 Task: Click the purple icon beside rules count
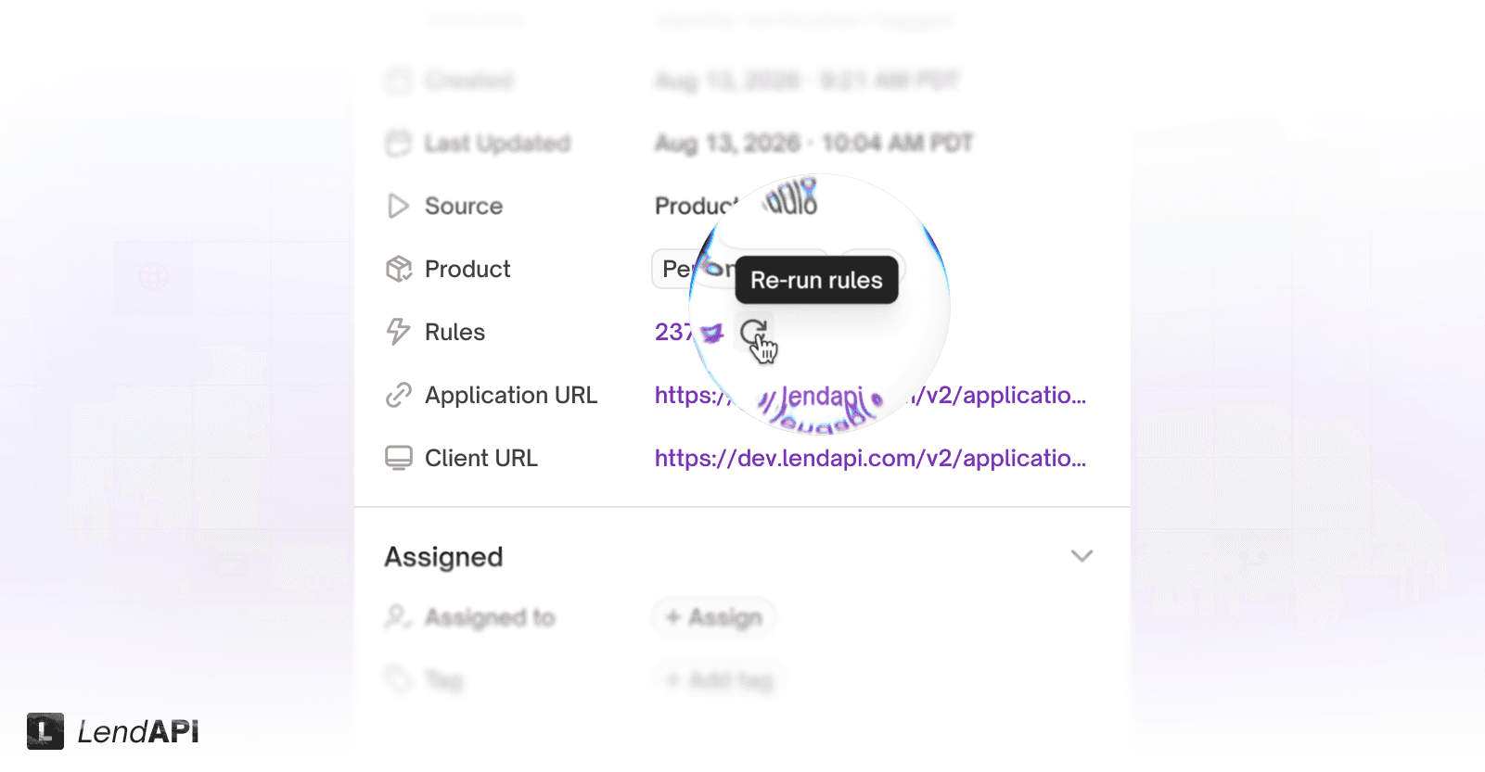pyautogui.click(x=711, y=333)
